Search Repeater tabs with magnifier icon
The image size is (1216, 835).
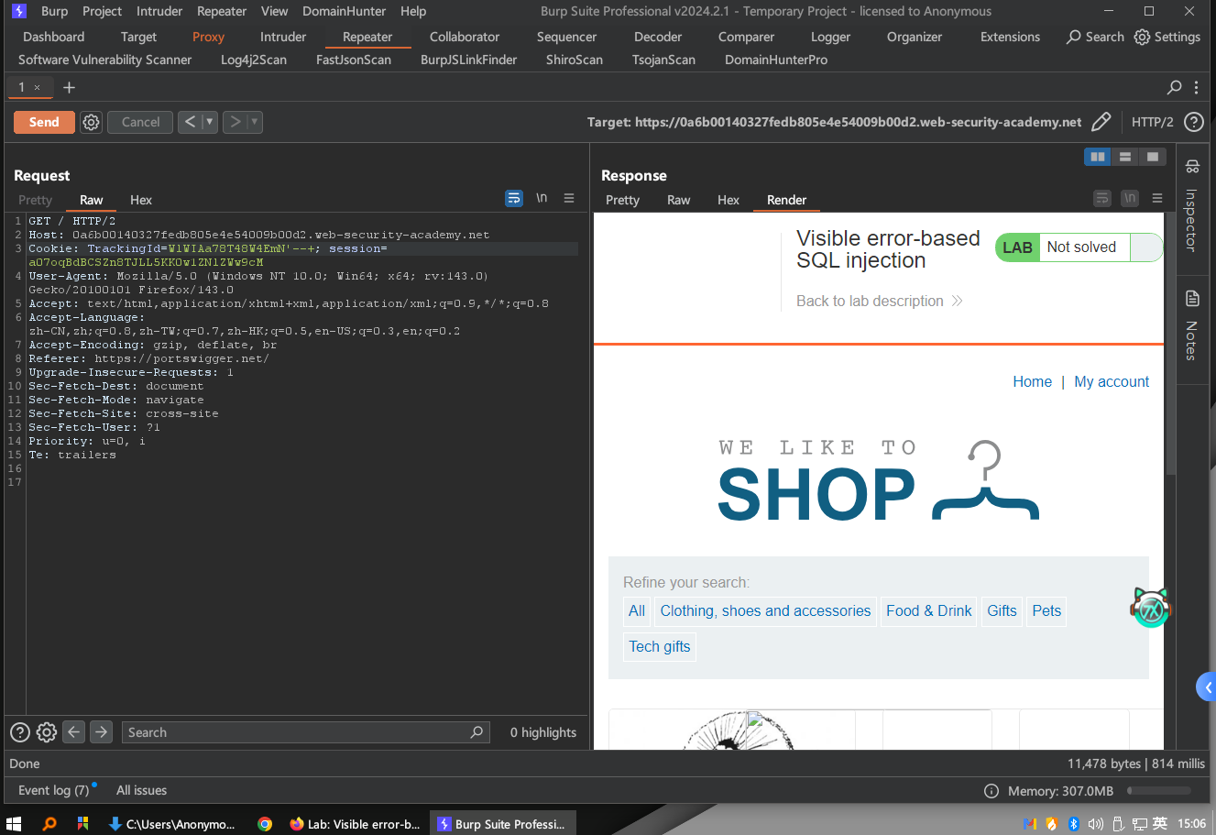1174,87
